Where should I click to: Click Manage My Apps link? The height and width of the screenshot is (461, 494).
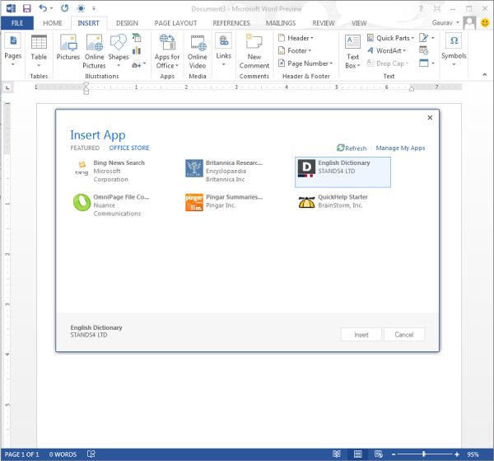(400, 148)
